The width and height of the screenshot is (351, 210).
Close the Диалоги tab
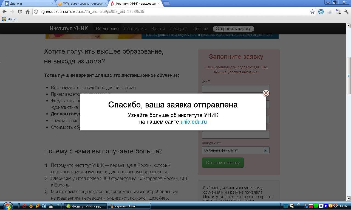click(x=52, y=4)
